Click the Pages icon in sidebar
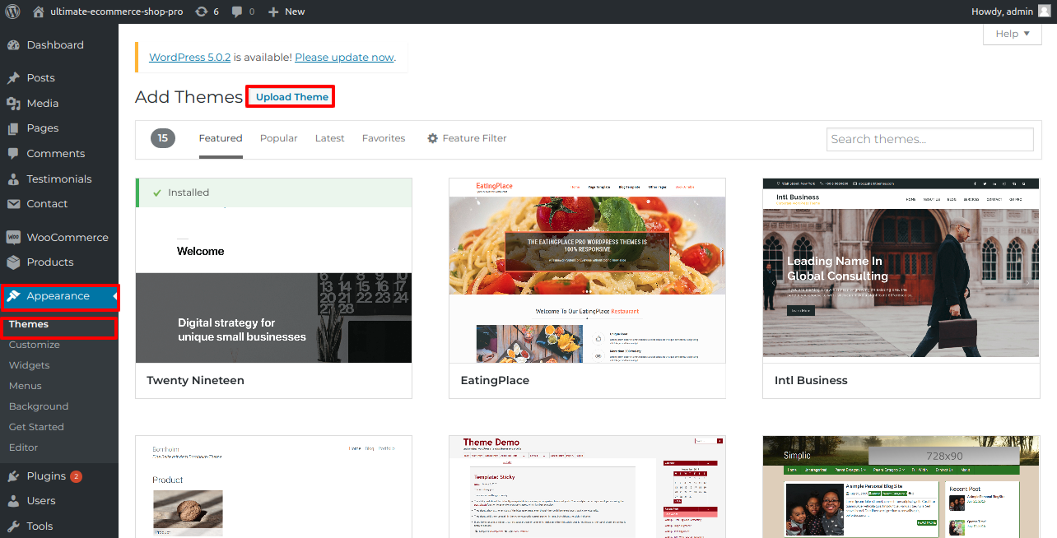The image size is (1057, 538). pyautogui.click(x=13, y=128)
